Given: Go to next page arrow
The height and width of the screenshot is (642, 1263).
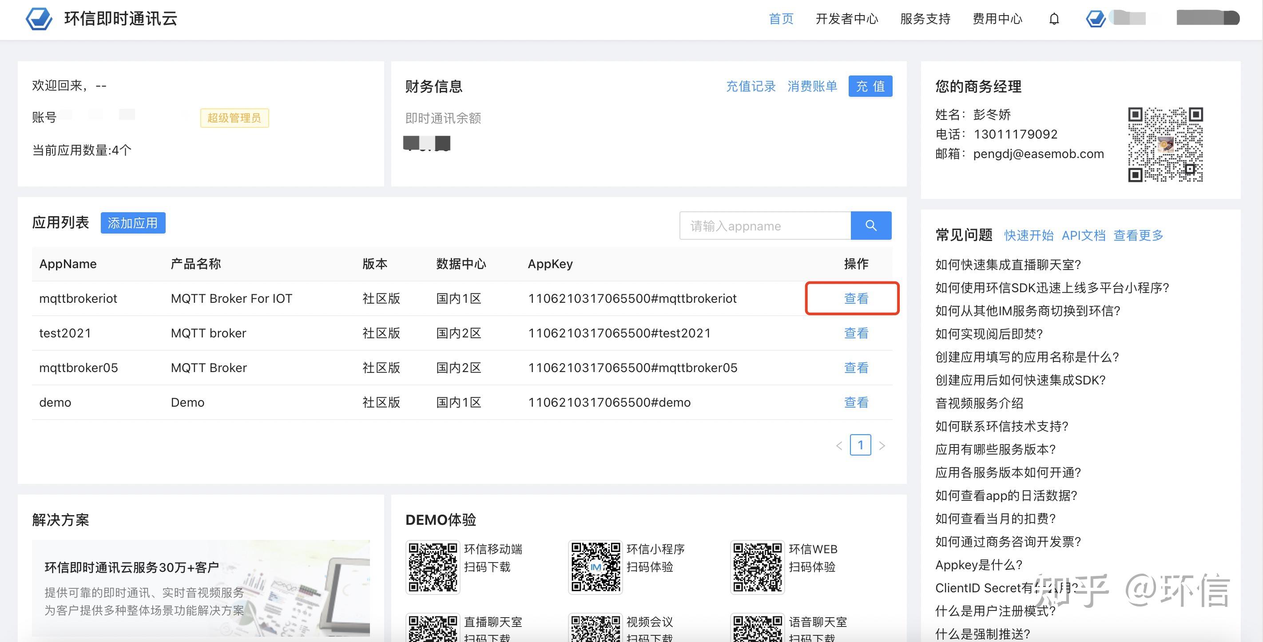Looking at the screenshot, I should point(882,445).
